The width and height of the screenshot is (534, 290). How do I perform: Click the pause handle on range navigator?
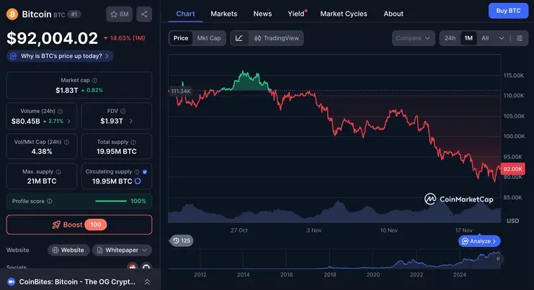498,259
